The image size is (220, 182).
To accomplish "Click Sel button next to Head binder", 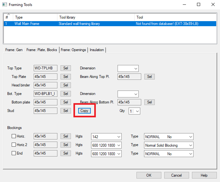I will click(66, 85).
